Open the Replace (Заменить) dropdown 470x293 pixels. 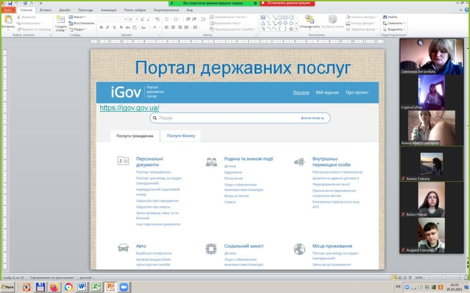pos(395,23)
